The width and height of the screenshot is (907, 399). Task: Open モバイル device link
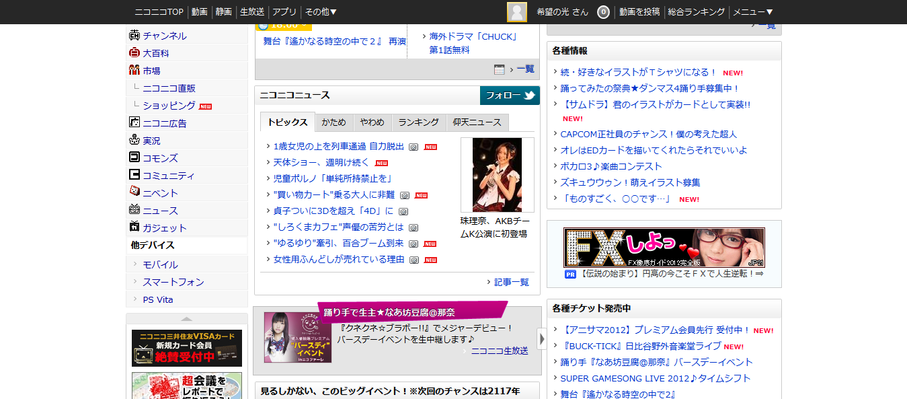161,264
